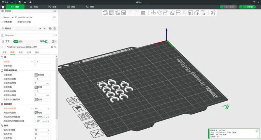Open the Assembly view puzzle icon

tap(213, 13)
